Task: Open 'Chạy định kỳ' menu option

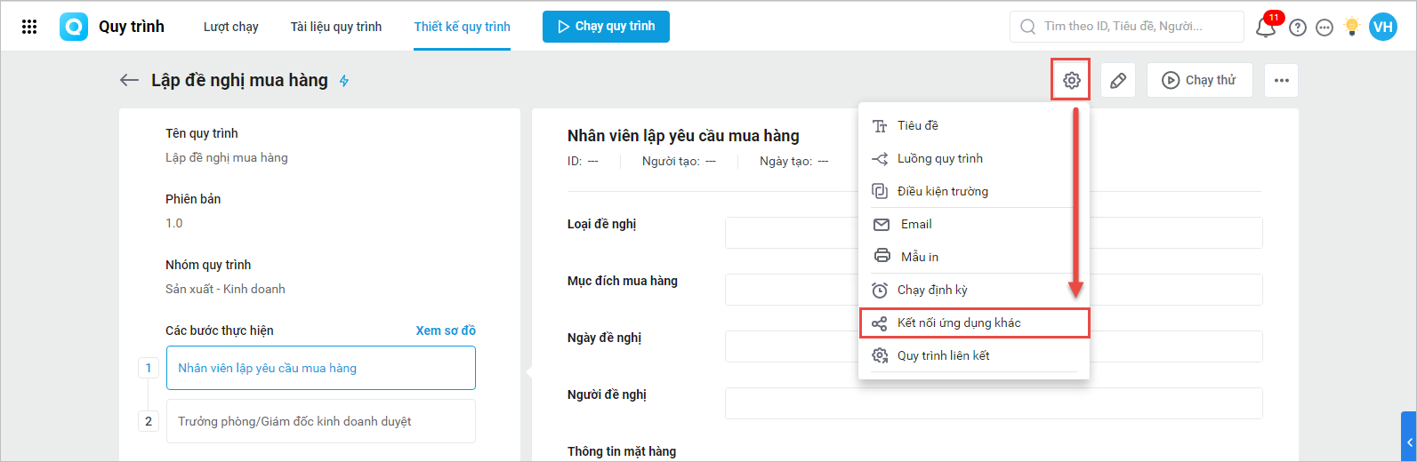Action: [931, 290]
